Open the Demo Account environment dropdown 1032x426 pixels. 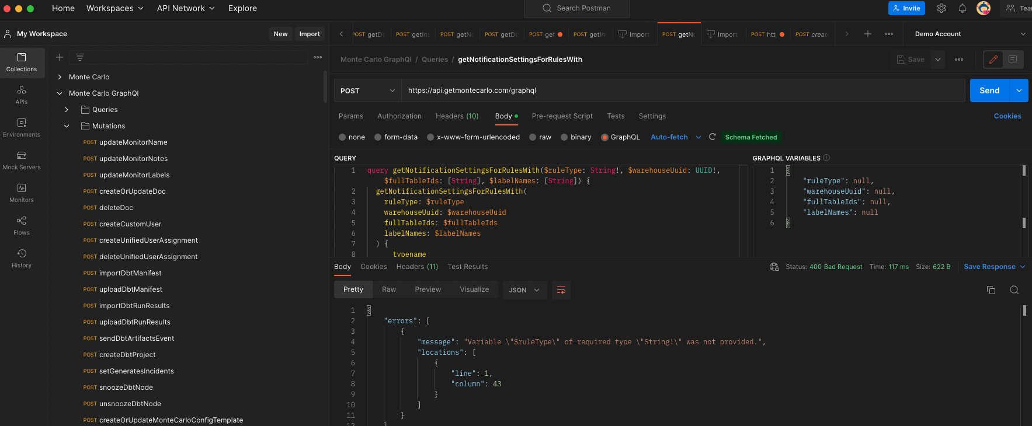(970, 34)
